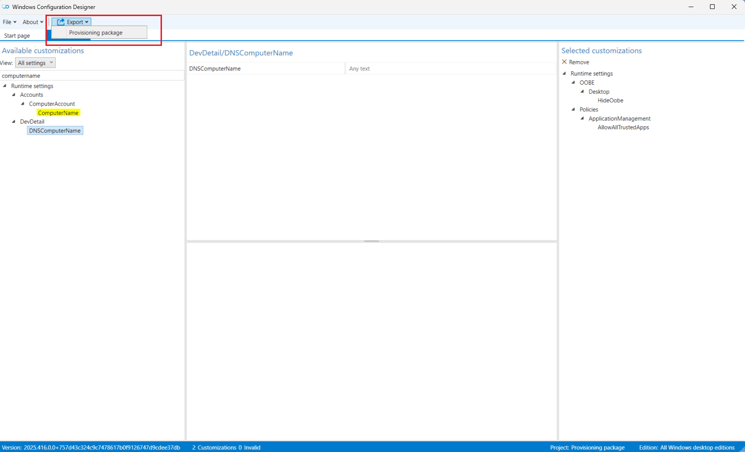Collapse the Policies node
This screenshot has height=452, width=745.
coord(574,109)
